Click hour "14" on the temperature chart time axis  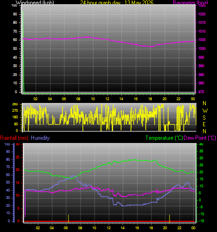[x=122, y=228]
